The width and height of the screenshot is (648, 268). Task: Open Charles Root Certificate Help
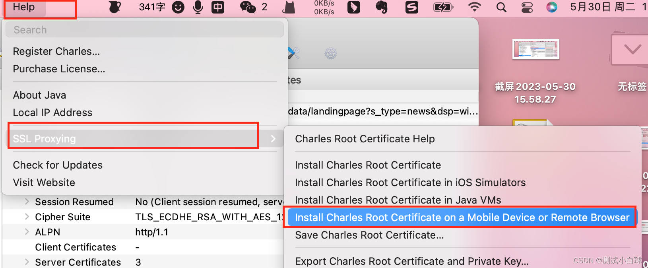(x=365, y=139)
